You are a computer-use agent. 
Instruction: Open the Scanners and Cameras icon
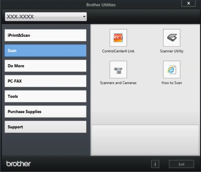pyautogui.click(x=118, y=70)
